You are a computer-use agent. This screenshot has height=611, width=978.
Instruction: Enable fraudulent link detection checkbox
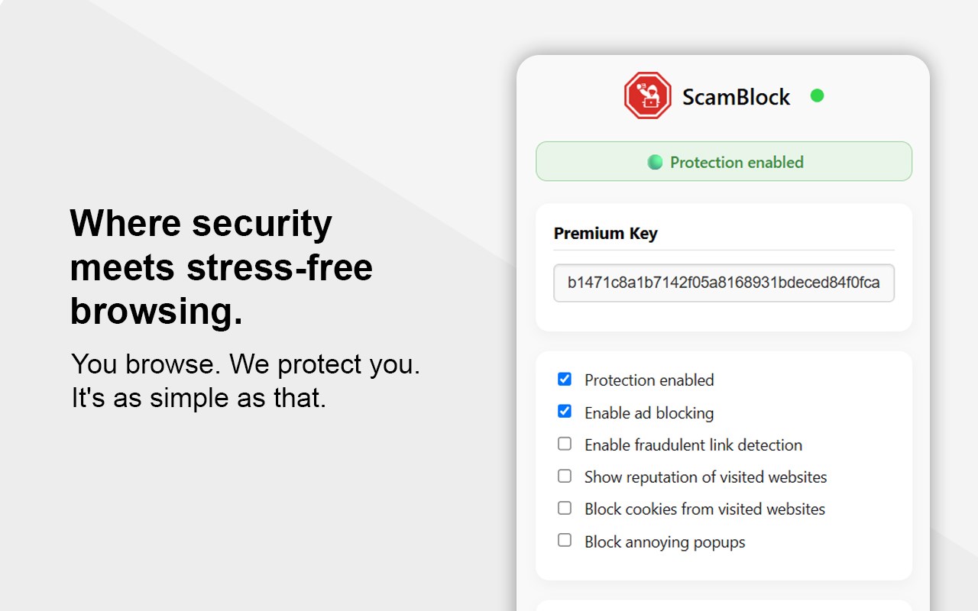pyautogui.click(x=565, y=444)
